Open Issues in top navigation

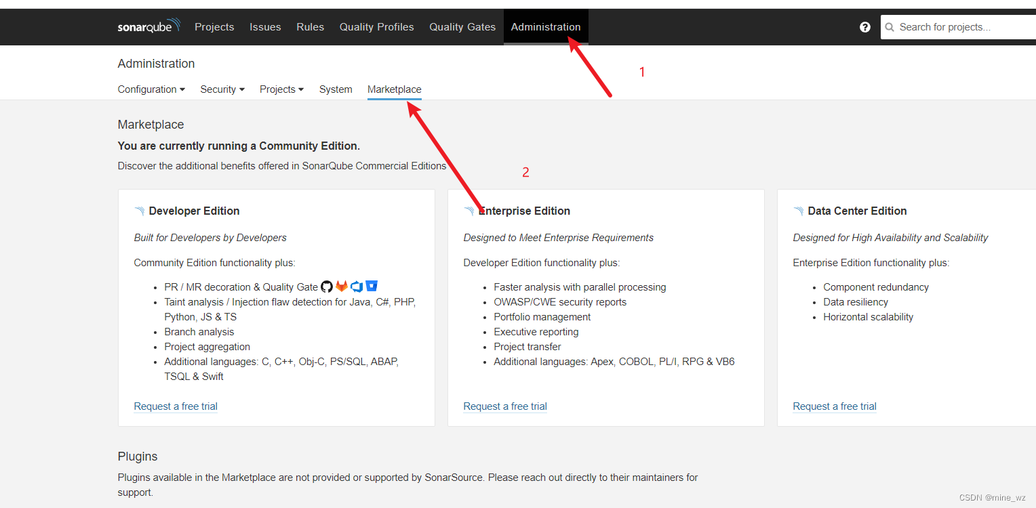click(x=265, y=27)
